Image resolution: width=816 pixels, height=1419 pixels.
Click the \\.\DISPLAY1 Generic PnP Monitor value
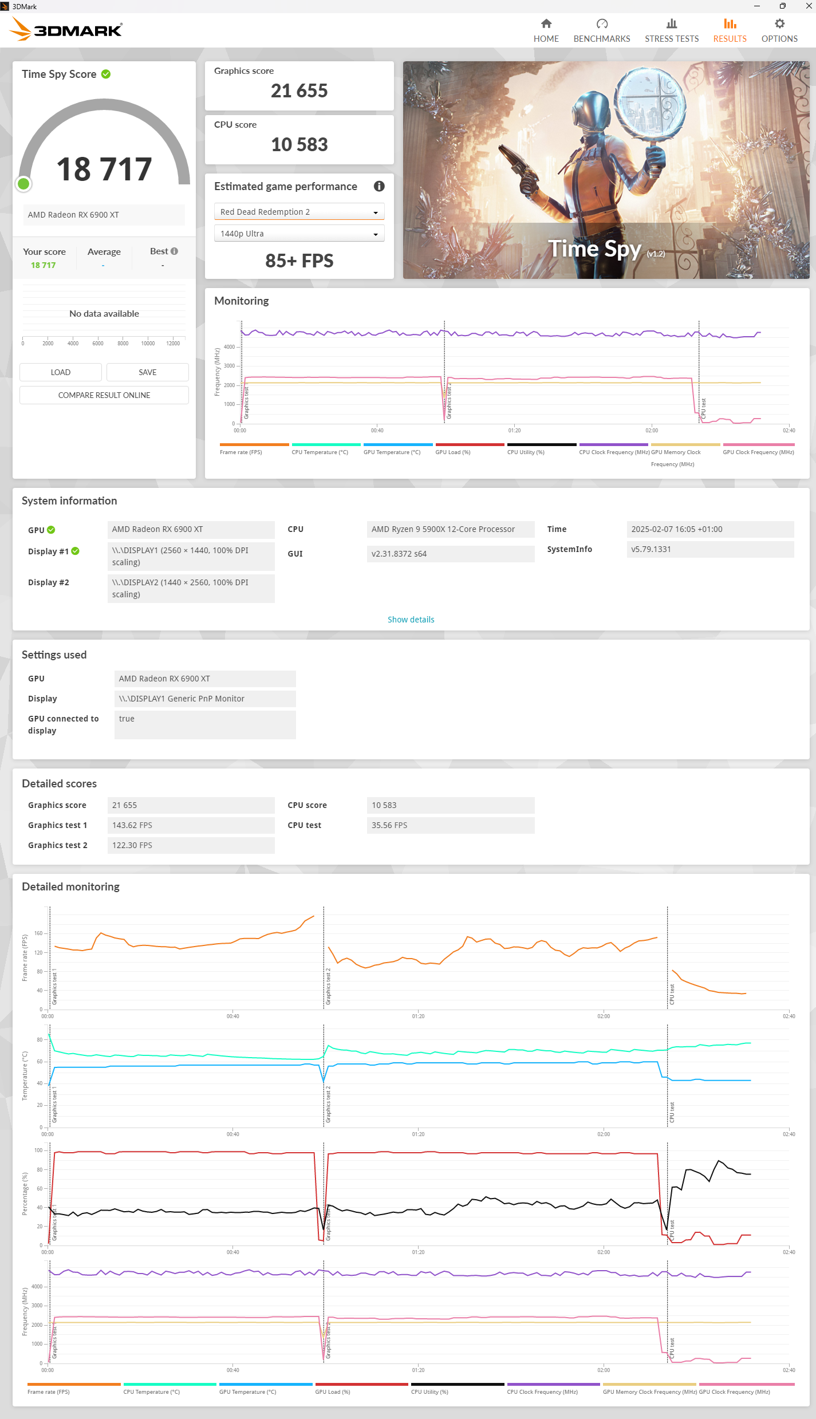(x=205, y=699)
